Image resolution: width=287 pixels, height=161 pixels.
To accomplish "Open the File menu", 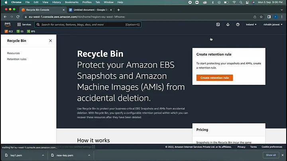I will (x=28, y=2).
